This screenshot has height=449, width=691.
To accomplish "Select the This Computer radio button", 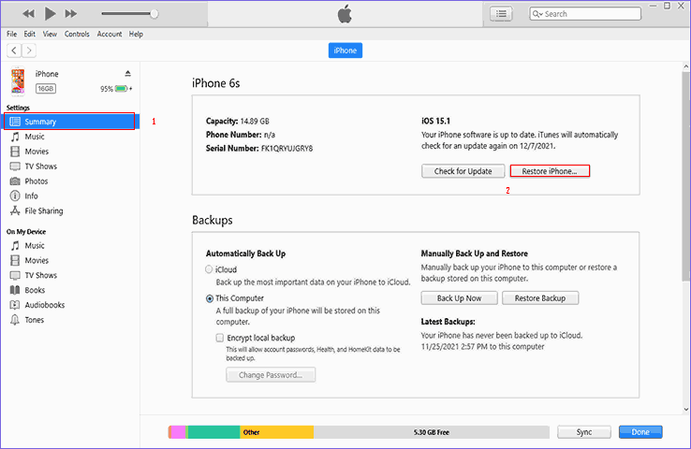I will pyautogui.click(x=210, y=298).
